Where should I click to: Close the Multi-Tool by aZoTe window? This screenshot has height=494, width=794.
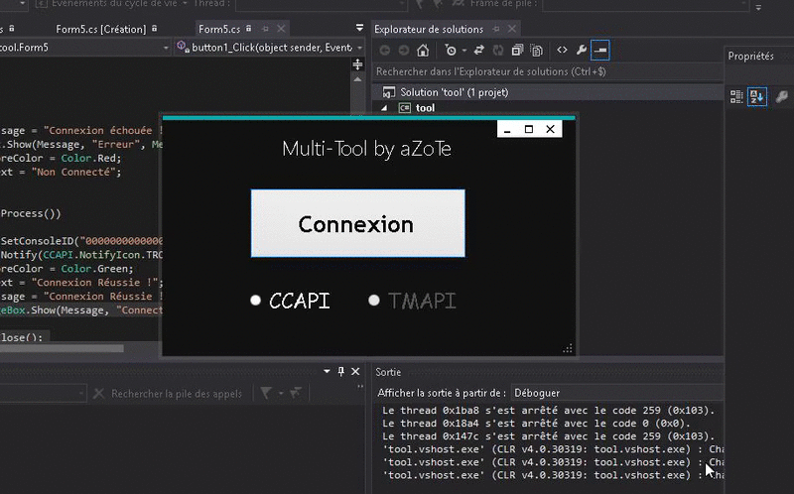[x=551, y=130]
